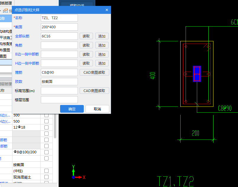This screenshot has width=238, height=187.
Task: Click the 200 dimension text in drawing
Action: 195,133
